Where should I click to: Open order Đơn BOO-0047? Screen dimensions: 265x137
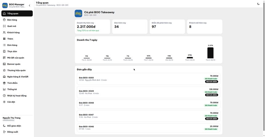[149, 116]
